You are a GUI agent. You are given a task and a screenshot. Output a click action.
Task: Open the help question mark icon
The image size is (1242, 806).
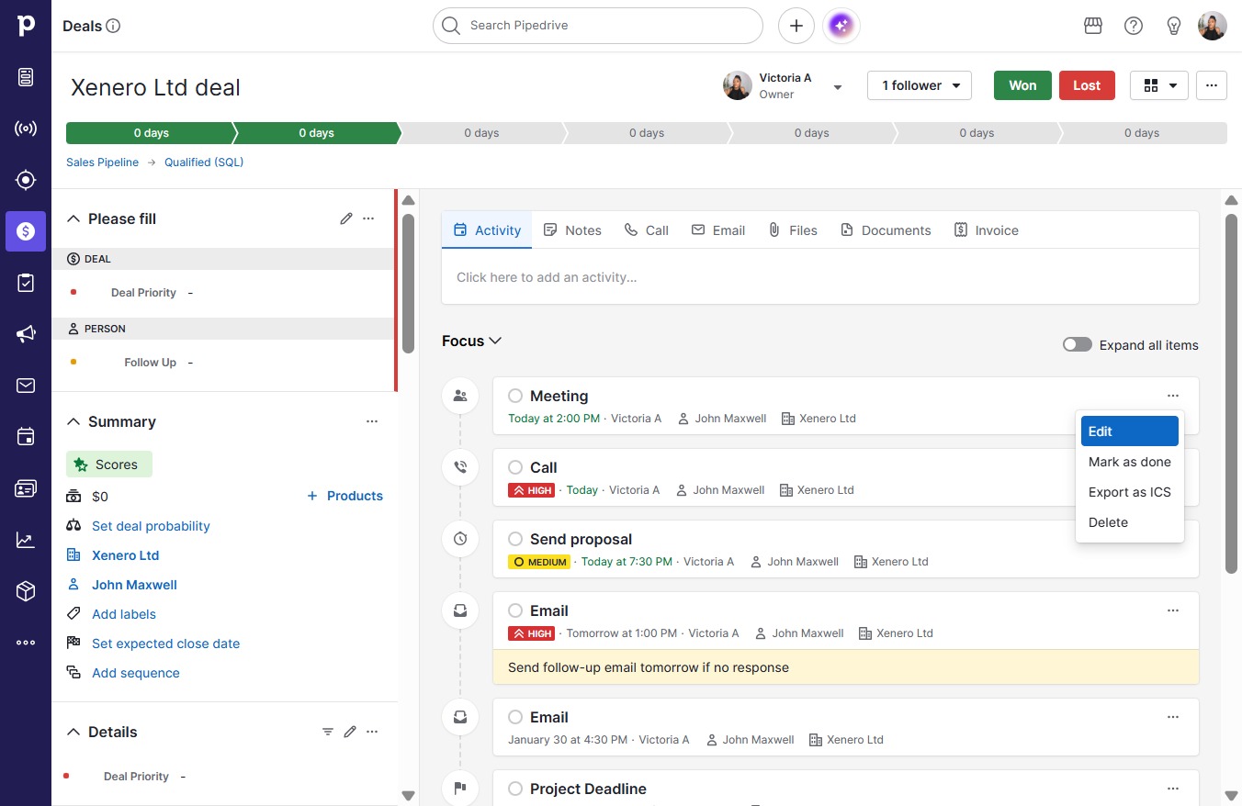[1134, 26]
